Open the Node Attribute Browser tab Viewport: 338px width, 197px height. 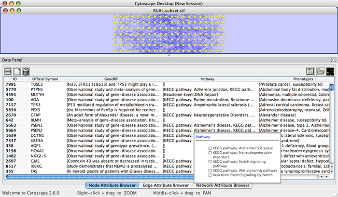(x=112, y=185)
